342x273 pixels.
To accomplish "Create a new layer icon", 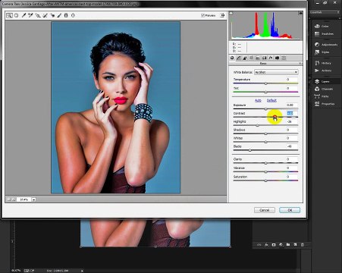I will [295, 245].
